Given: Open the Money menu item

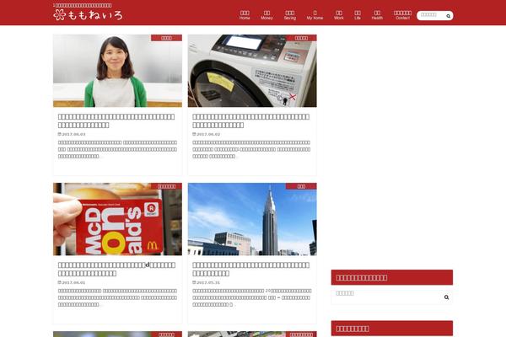Looking at the screenshot, I should (x=266, y=15).
